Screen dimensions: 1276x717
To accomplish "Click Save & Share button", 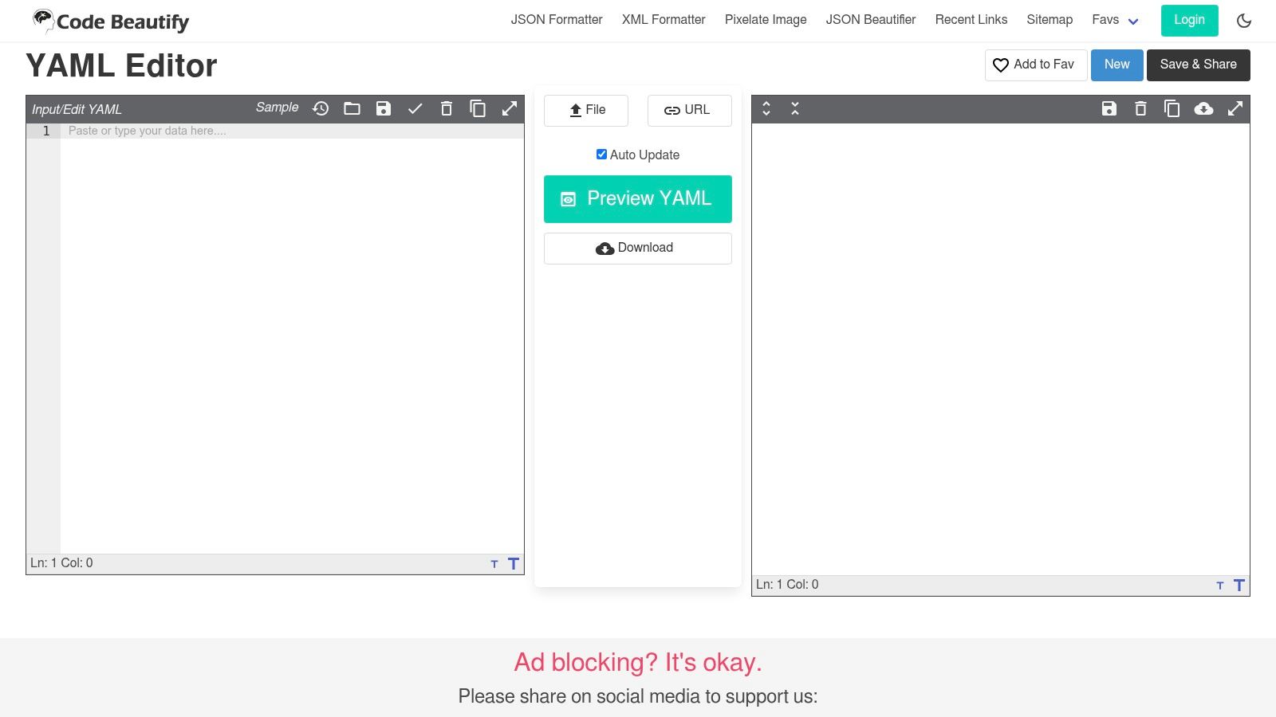I will [1198, 65].
